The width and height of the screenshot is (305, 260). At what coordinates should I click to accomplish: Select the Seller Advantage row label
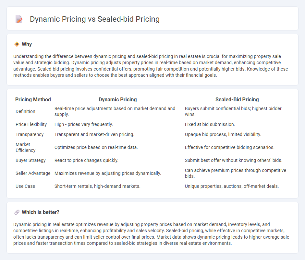(33, 174)
